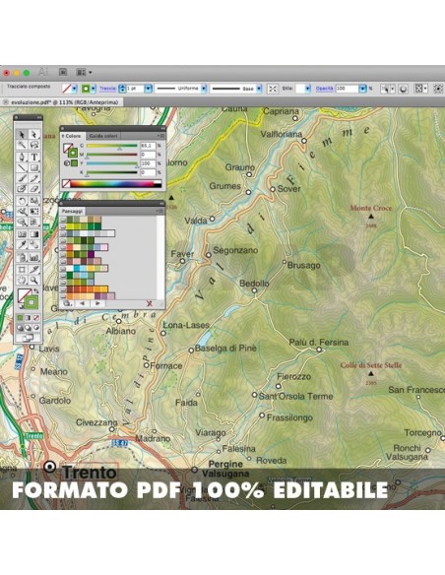Viewport: 445px width, 575px height.
Task: Change the screen mode at Tools panel bottom
Action: pyautogui.click(x=29, y=338)
